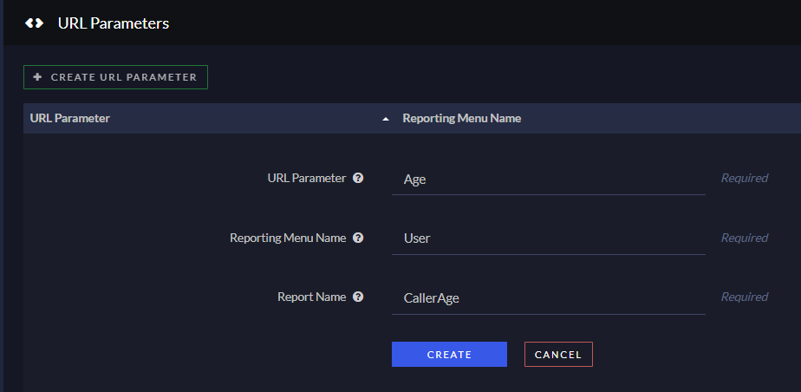Click the Cancel button
The image size is (801, 392).
558,354
